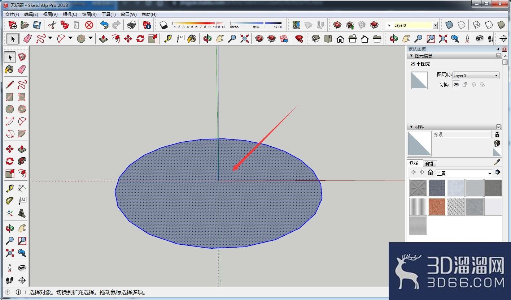The height and width of the screenshot is (300, 511).
Task: Select the Eraser tool in top toolbar
Action: (28, 39)
